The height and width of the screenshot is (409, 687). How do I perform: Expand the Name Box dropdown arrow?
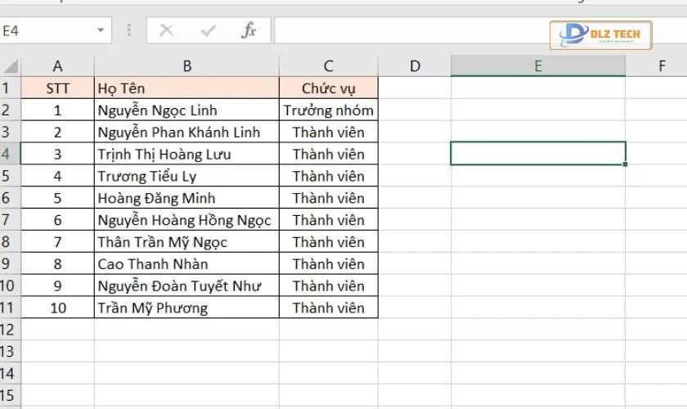coord(101,30)
